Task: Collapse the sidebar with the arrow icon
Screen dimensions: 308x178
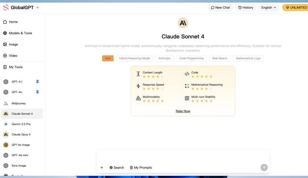Action: [38, 7]
